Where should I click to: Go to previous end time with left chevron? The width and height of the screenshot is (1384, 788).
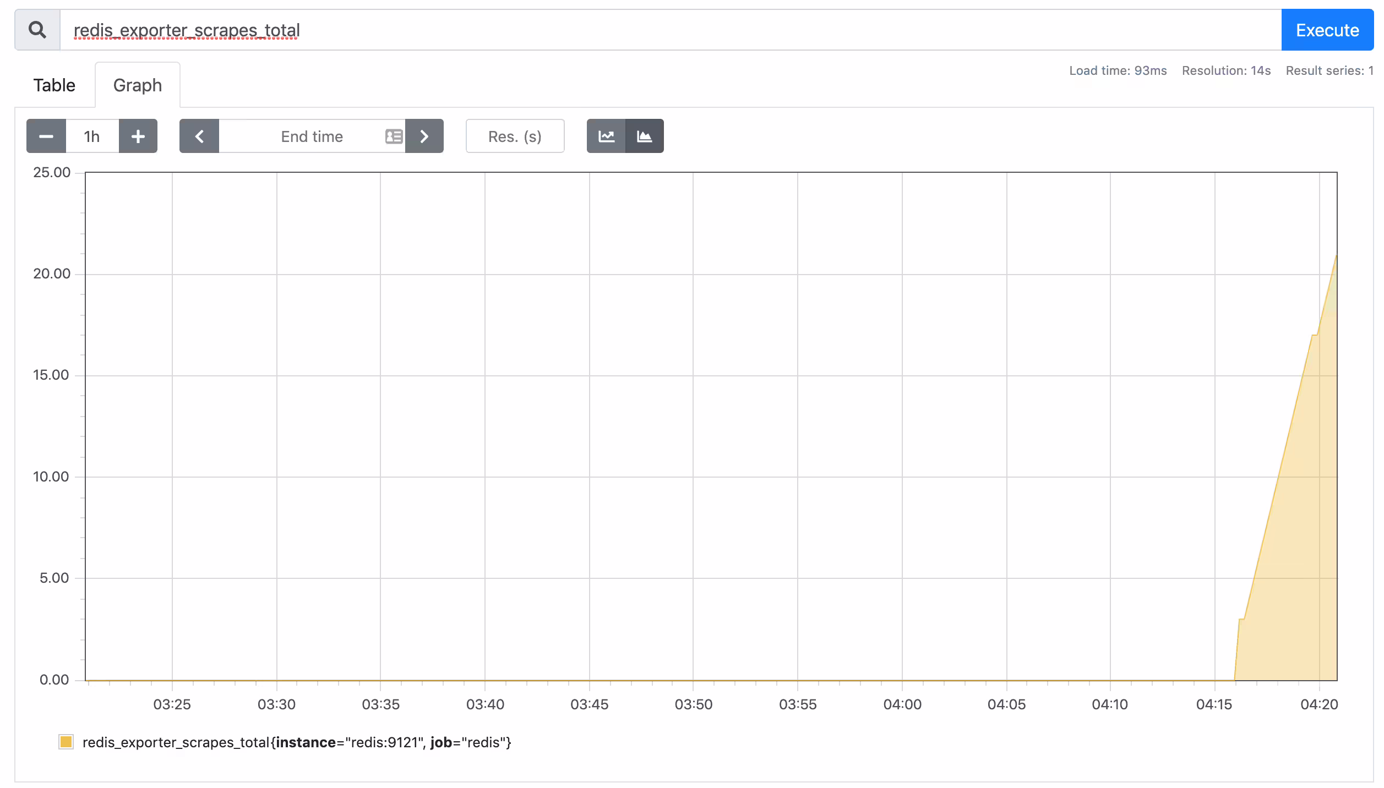(199, 136)
